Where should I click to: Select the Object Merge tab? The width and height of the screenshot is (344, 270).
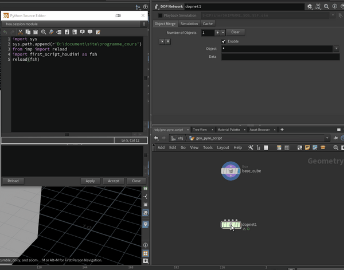tap(165, 24)
